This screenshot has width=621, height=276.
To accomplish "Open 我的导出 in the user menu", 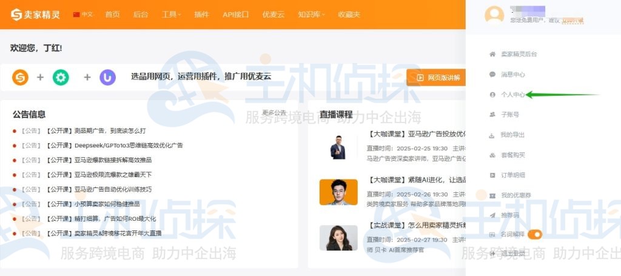I will click(x=513, y=135).
